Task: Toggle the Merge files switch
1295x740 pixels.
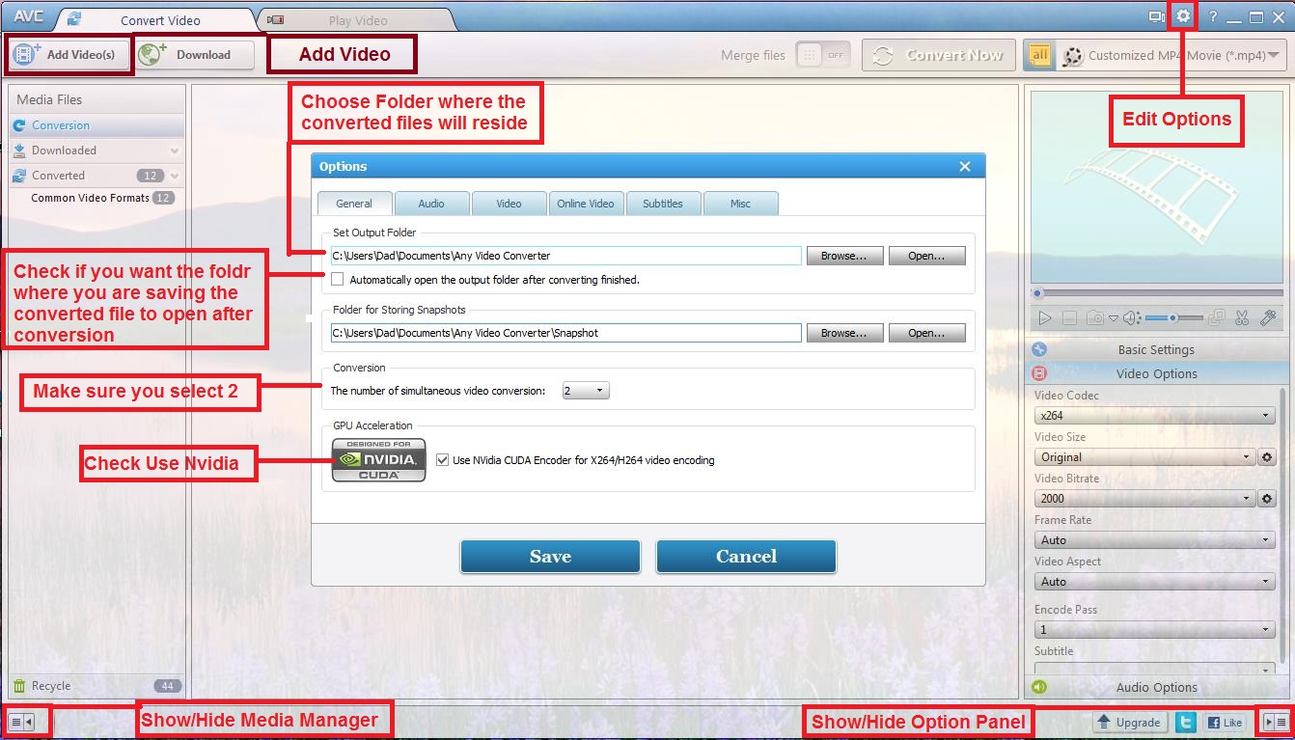Action: (823, 55)
